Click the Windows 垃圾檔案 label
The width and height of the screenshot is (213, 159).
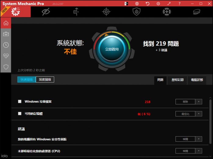(x=38, y=101)
